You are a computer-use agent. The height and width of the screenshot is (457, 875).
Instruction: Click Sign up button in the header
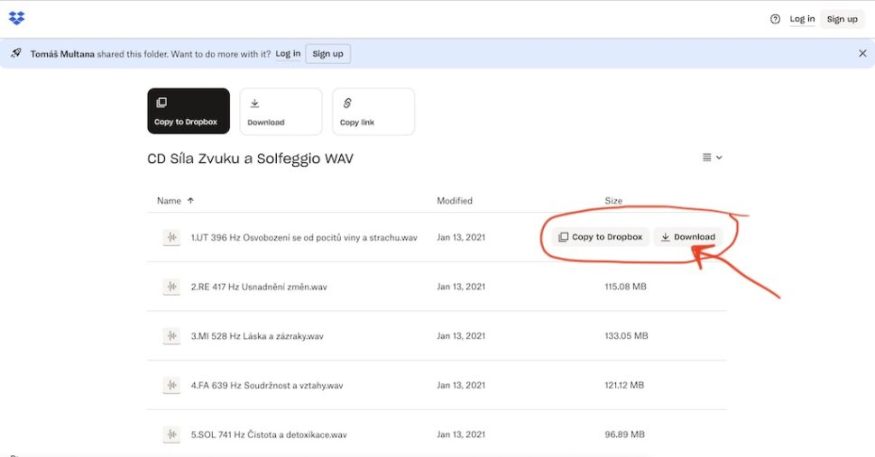click(x=842, y=19)
